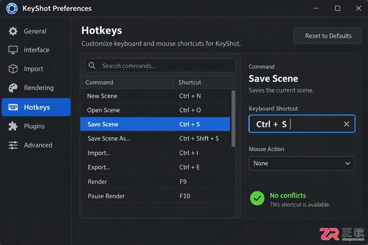Click the Plugins puzzle piece icon
This screenshot has height=245, width=368.
coord(13,126)
